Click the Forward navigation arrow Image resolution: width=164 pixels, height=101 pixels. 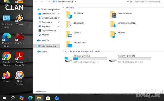click(42, 2)
